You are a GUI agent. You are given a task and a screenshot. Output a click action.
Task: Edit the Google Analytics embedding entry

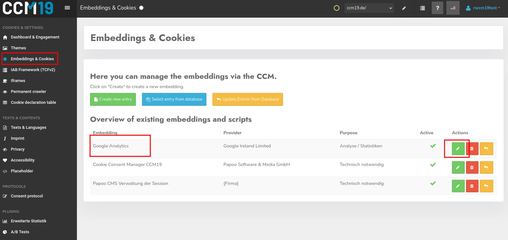(458, 149)
